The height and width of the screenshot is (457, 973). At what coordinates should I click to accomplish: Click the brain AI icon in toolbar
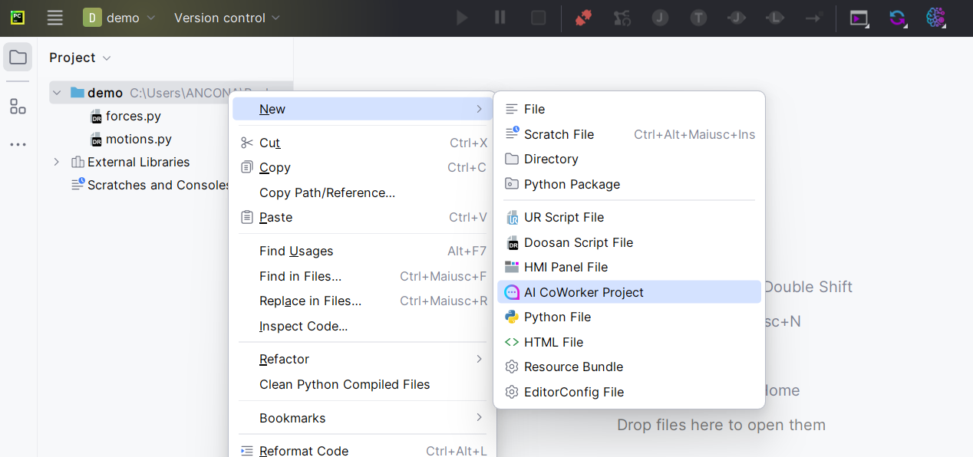click(935, 18)
